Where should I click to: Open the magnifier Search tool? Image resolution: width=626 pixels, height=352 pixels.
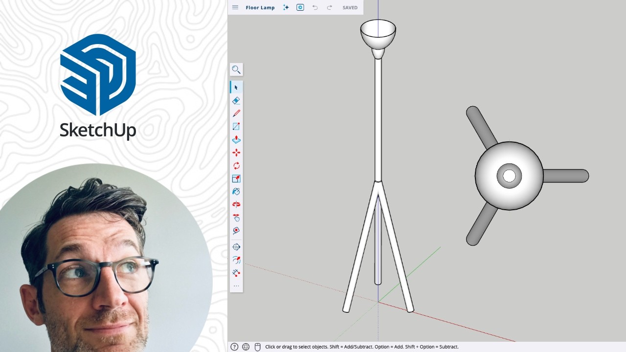[236, 69]
